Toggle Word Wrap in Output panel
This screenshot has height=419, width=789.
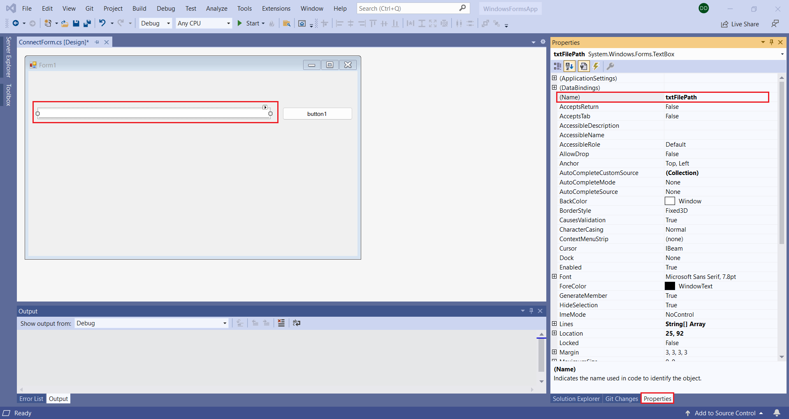(297, 323)
